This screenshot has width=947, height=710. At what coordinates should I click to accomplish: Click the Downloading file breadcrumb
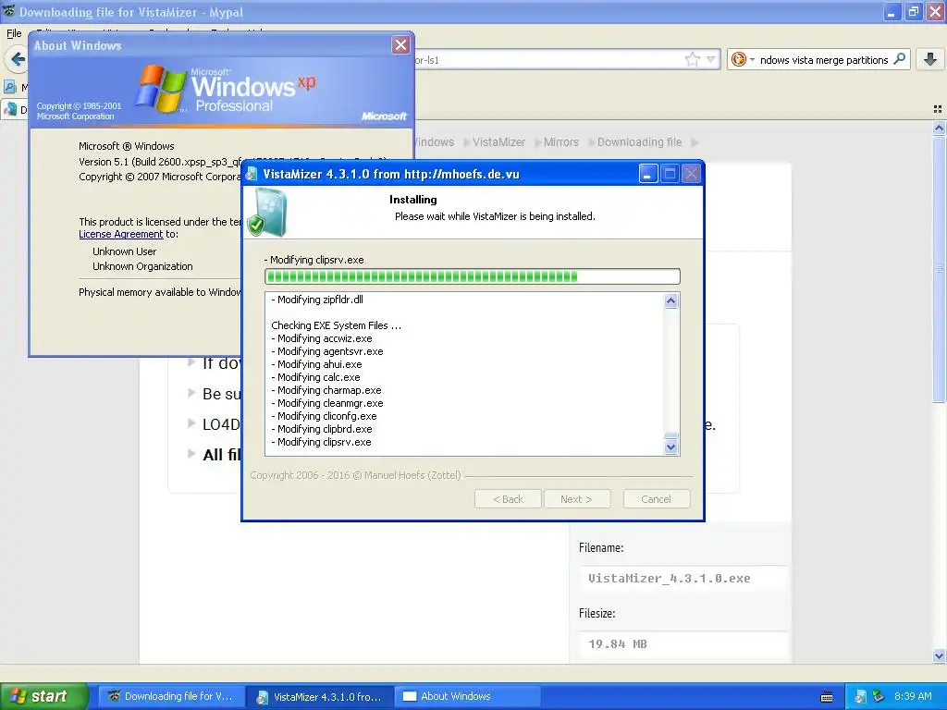(x=639, y=142)
